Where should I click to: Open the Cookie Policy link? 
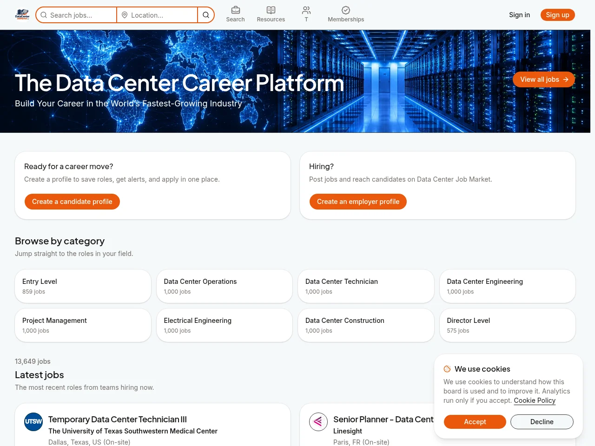(535, 400)
